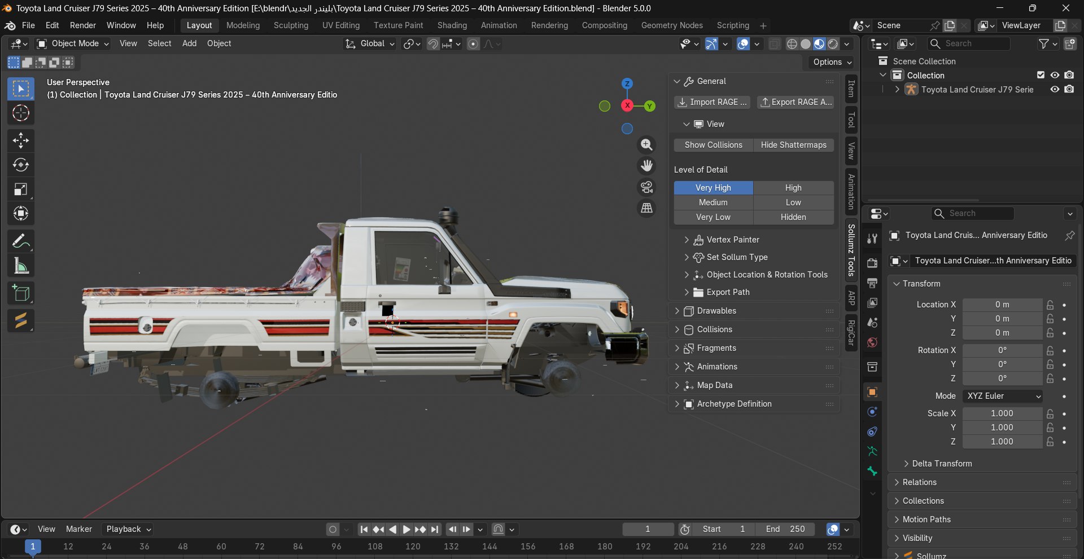The width and height of the screenshot is (1084, 559).
Task: Open Global transform orientation dropdown
Action: (x=370, y=43)
